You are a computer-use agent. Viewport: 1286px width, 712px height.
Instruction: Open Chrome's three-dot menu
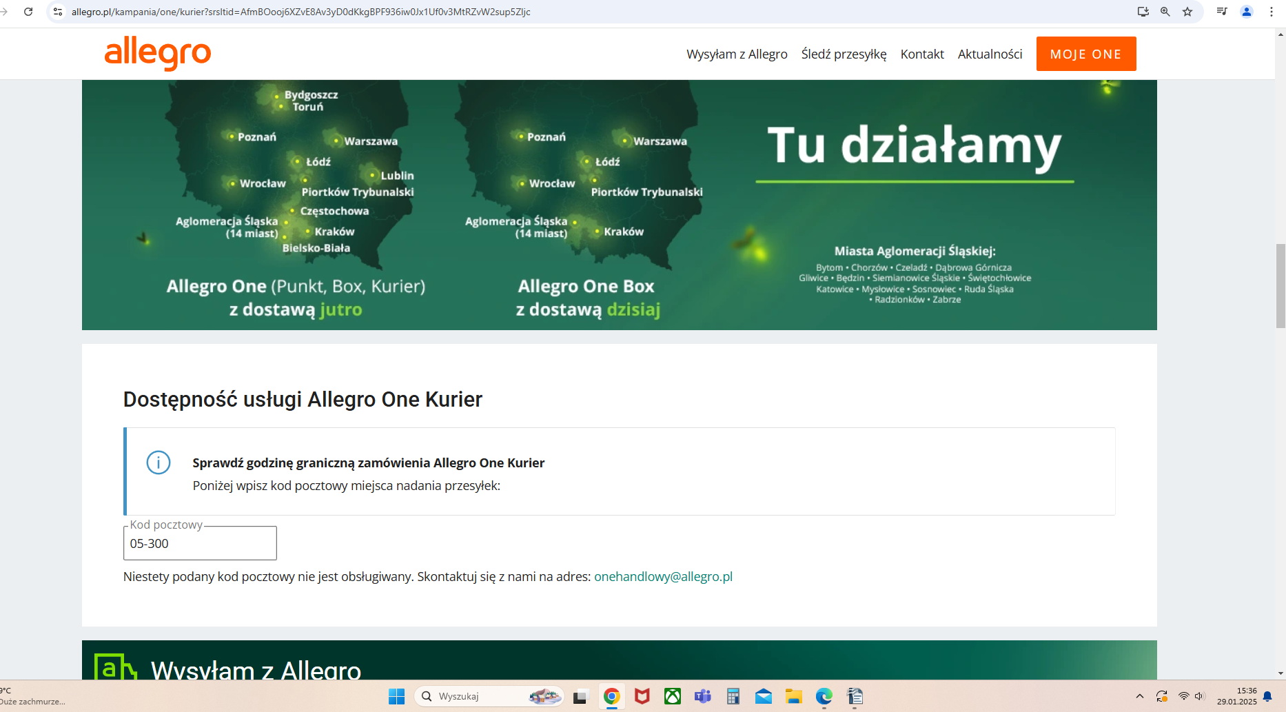click(1272, 12)
